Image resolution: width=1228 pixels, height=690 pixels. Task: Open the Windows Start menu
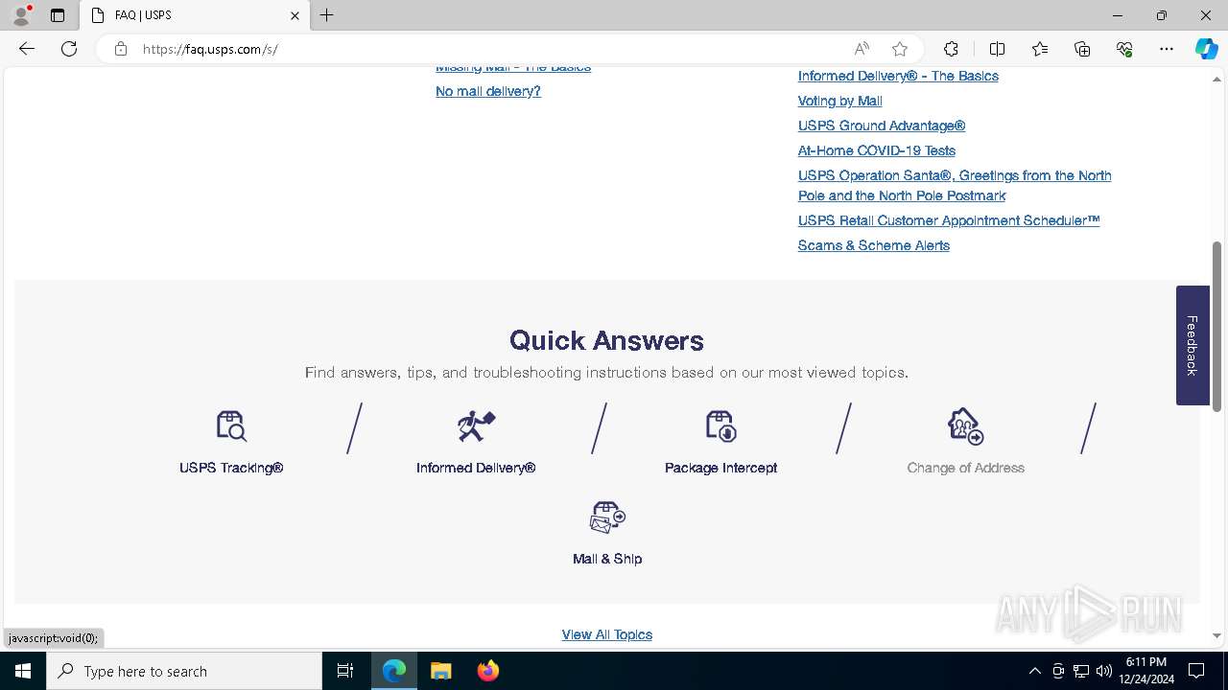point(23,671)
